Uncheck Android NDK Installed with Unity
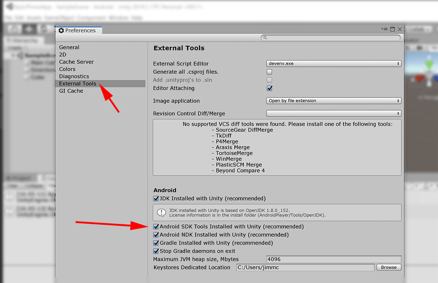 pos(156,235)
